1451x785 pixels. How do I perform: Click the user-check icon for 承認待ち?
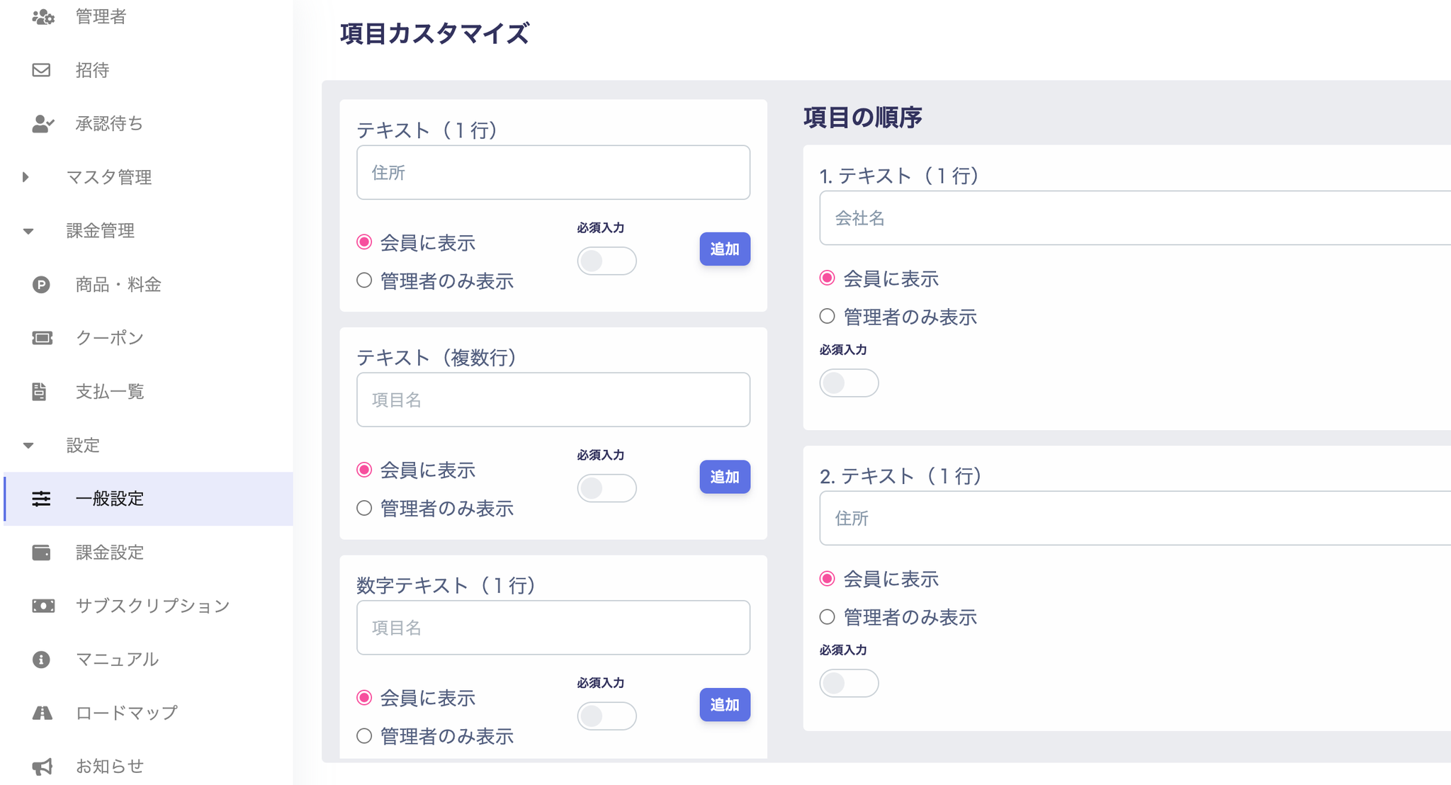point(43,124)
